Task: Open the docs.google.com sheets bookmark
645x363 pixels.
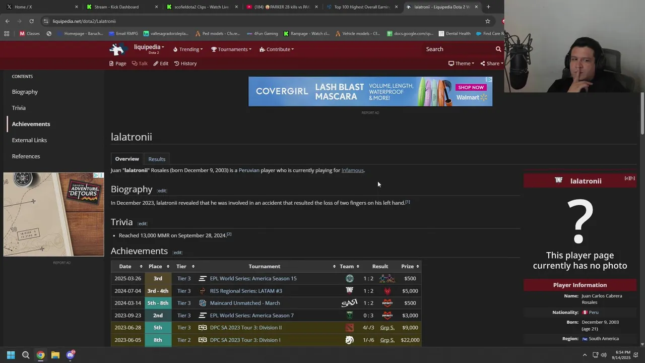Action: [410, 34]
